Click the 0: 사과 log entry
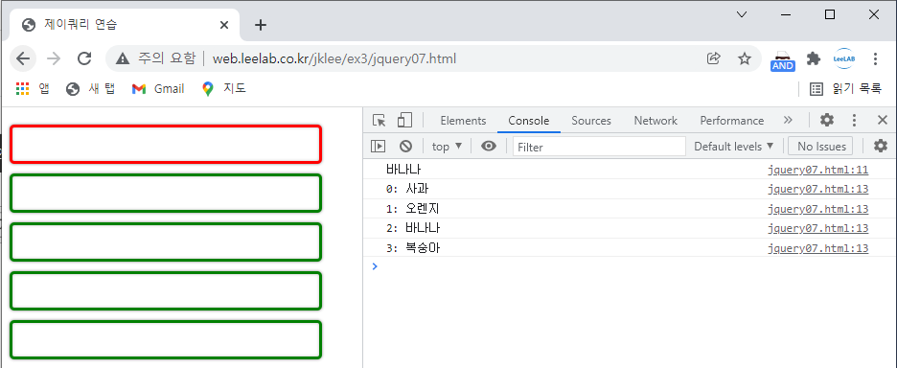The image size is (897, 368). tap(407, 189)
